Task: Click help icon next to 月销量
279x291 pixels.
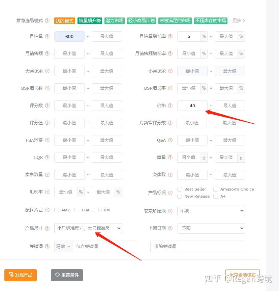Action: [48, 36]
